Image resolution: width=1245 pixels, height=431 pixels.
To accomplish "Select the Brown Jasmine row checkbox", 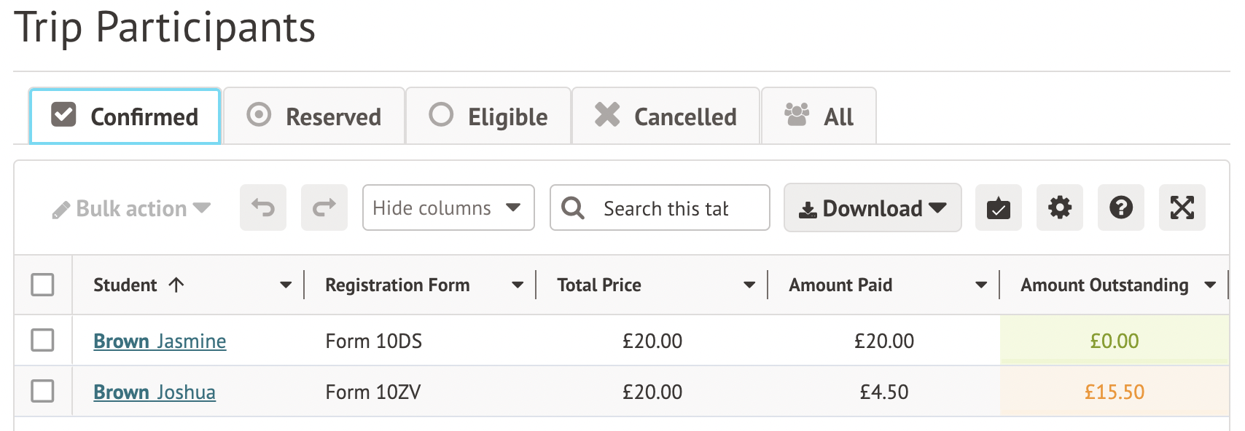I will click(x=43, y=340).
